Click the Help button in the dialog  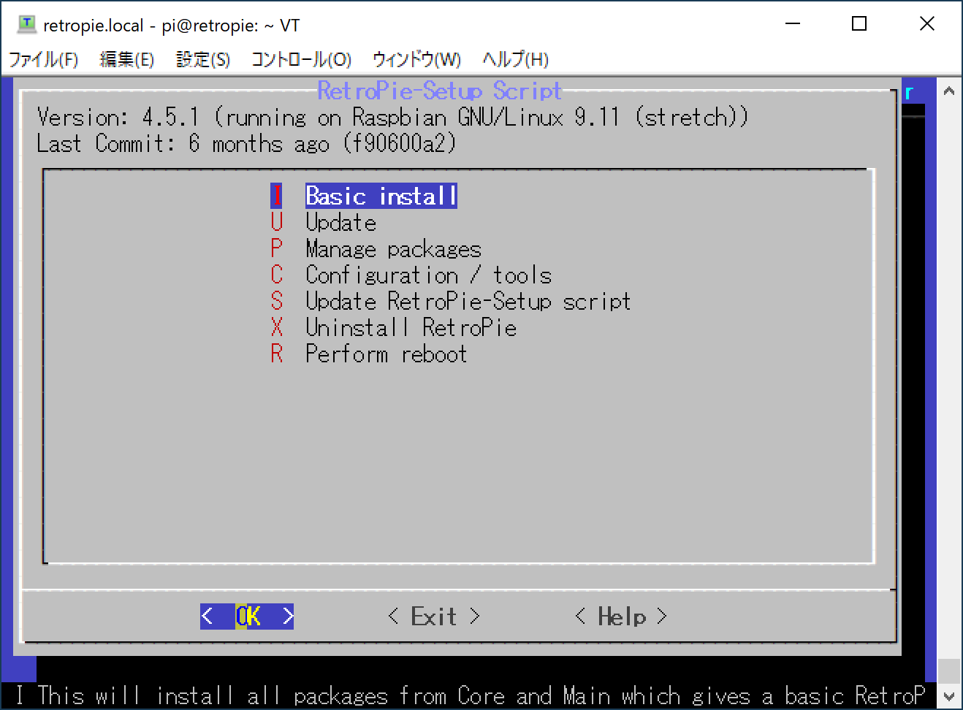[620, 616]
